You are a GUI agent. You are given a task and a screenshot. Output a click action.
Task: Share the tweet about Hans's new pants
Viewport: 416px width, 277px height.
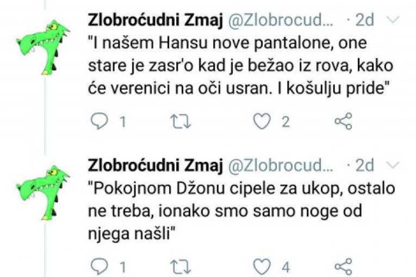coord(343,122)
